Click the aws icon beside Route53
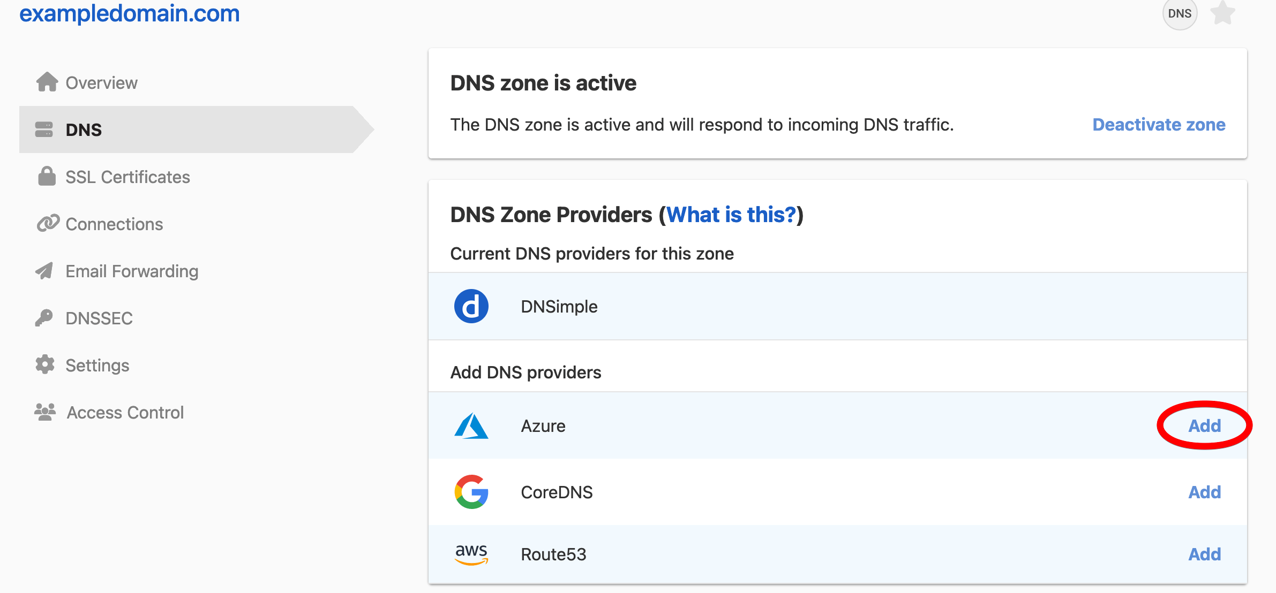This screenshot has width=1276, height=593. 472,554
